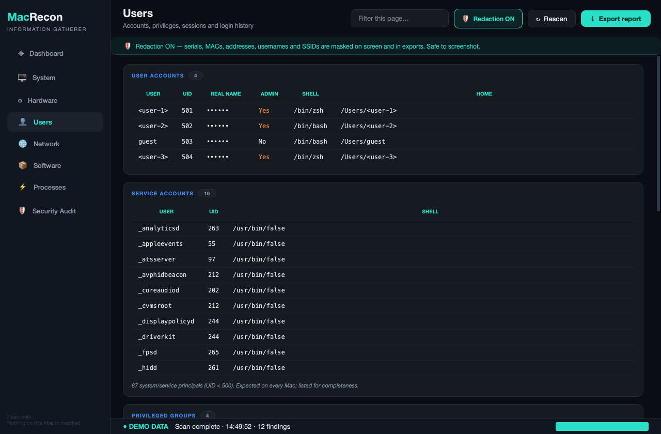
Task: Click the shield icon in the redaction banner
Action: (x=128, y=46)
